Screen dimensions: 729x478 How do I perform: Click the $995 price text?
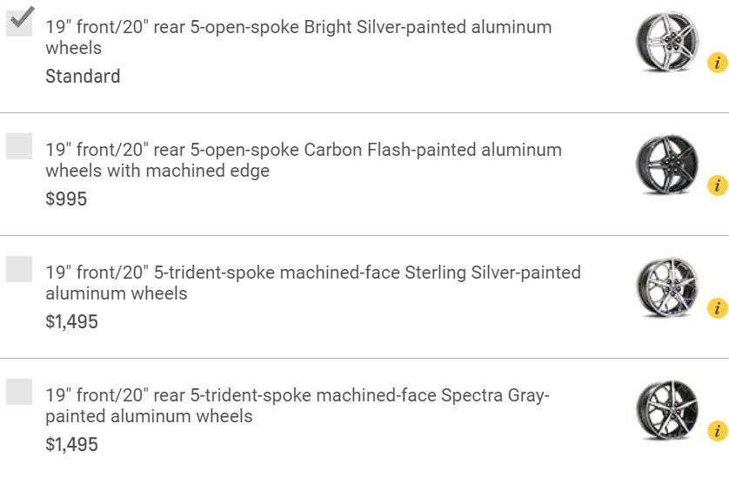66,199
